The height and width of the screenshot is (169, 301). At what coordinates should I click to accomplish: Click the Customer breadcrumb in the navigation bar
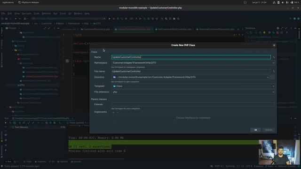click(47, 23)
